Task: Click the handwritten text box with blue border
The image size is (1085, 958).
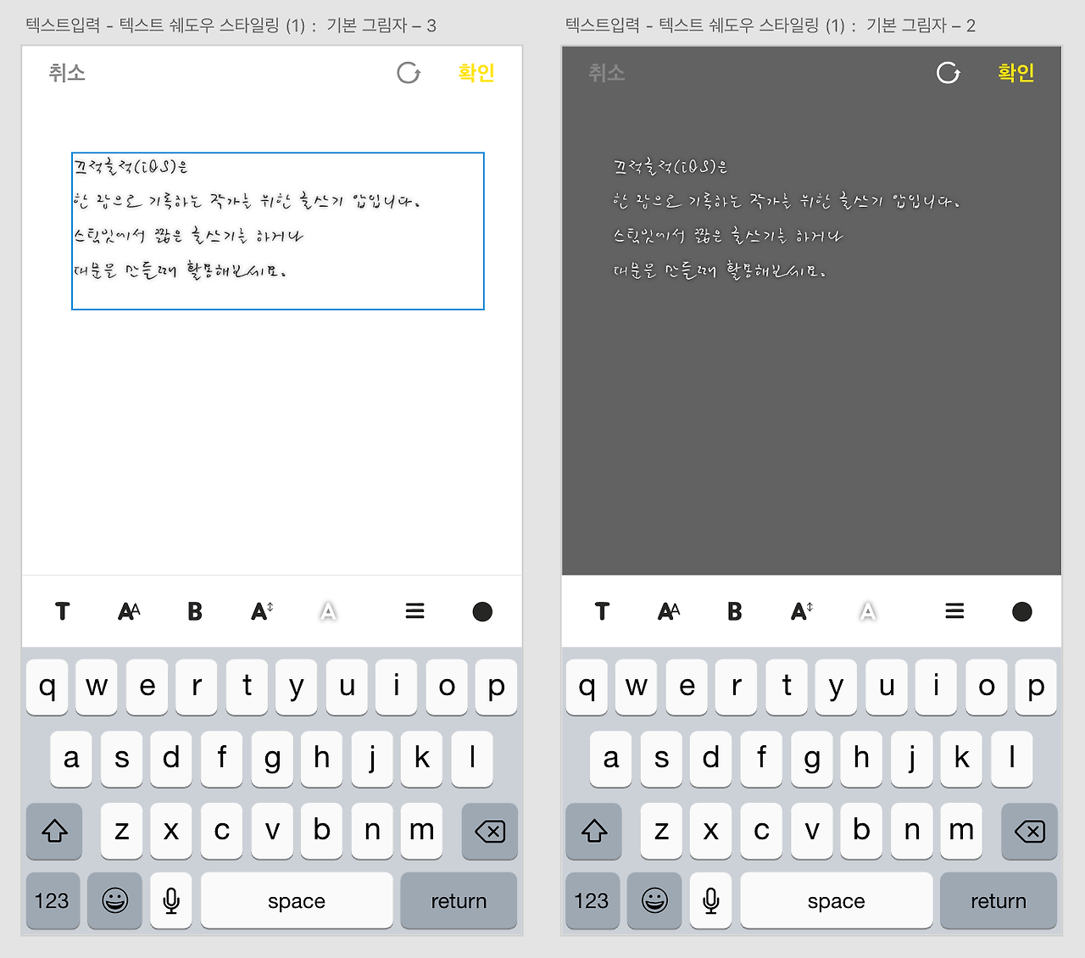Action: click(278, 231)
